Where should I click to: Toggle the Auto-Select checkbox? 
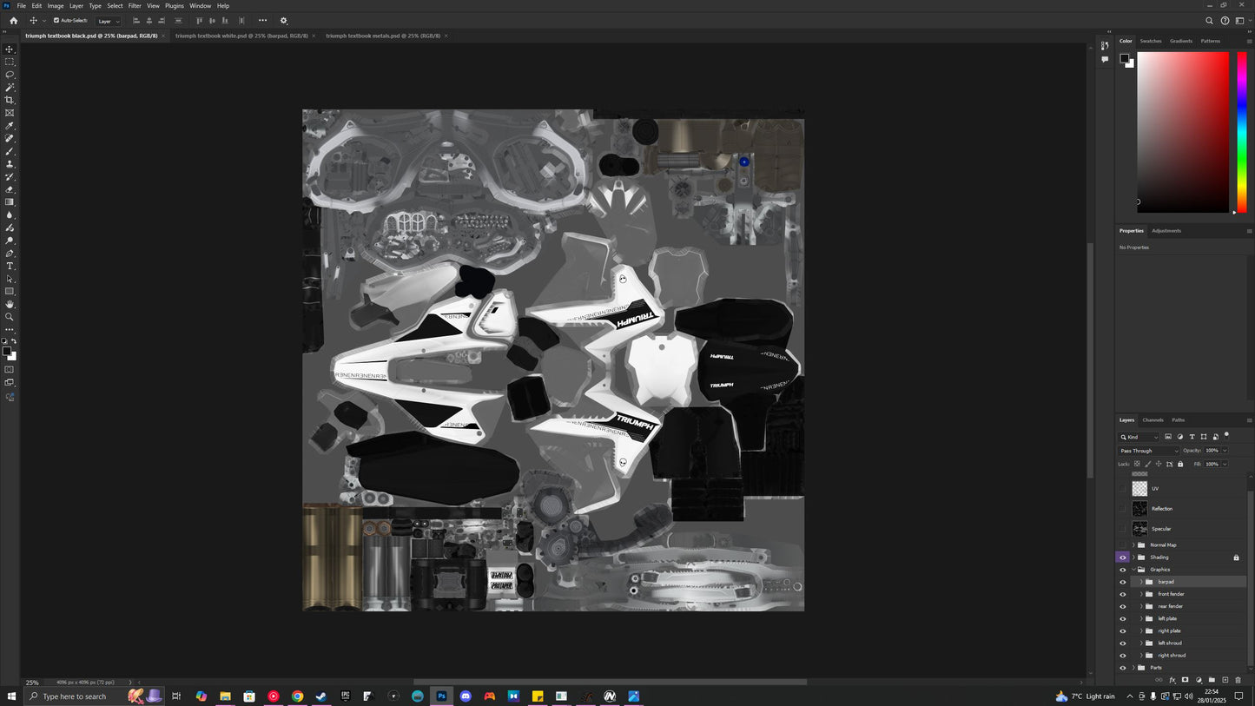pyautogui.click(x=56, y=21)
